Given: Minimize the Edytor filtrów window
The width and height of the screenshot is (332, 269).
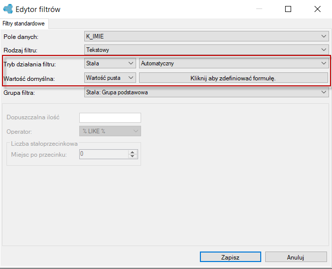Looking at the screenshot, I should pyautogui.click(x=259, y=9).
